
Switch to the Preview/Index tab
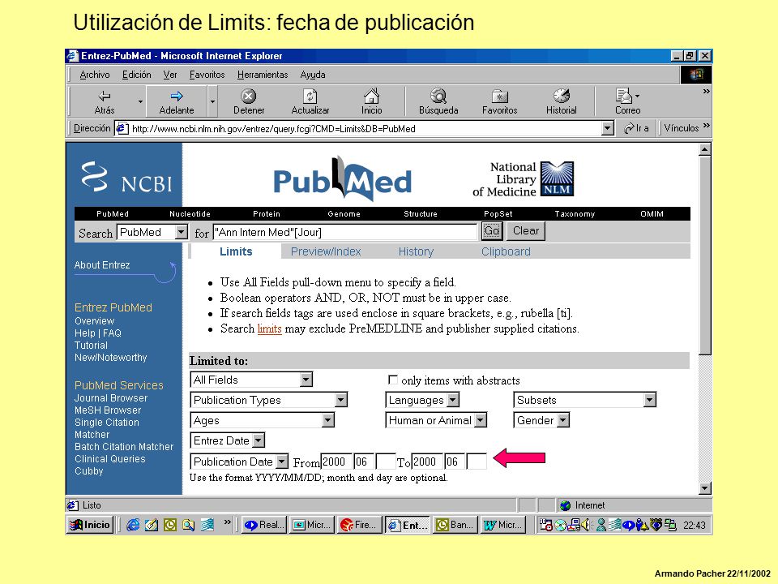point(326,251)
